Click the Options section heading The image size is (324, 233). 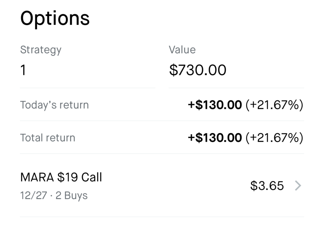click(x=55, y=18)
